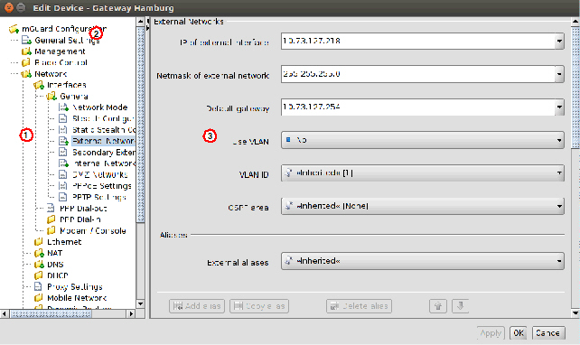Image resolution: width=580 pixels, height=345 pixels.
Task: Click the Apply button
Action: click(x=491, y=333)
